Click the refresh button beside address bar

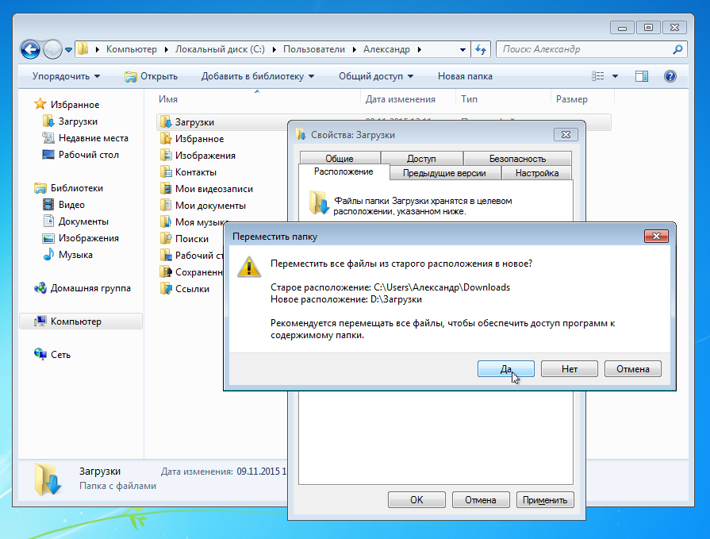[481, 49]
